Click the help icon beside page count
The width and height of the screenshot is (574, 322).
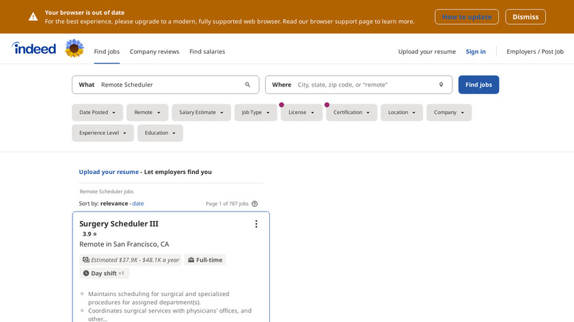pos(255,203)
